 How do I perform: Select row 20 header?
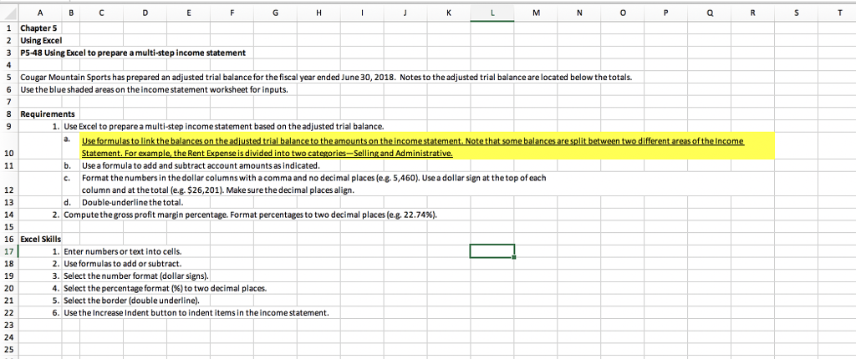tap(9, 288)
